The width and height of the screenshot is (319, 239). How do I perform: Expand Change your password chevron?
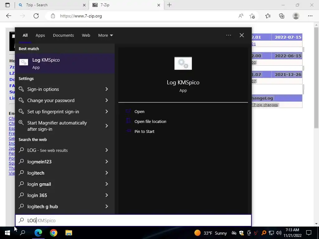(107, 100)
